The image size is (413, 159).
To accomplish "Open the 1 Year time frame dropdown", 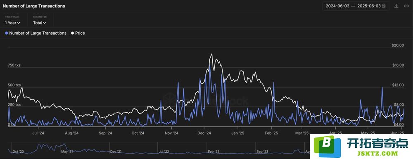I will pyautogui.click(x=12, y=23).
